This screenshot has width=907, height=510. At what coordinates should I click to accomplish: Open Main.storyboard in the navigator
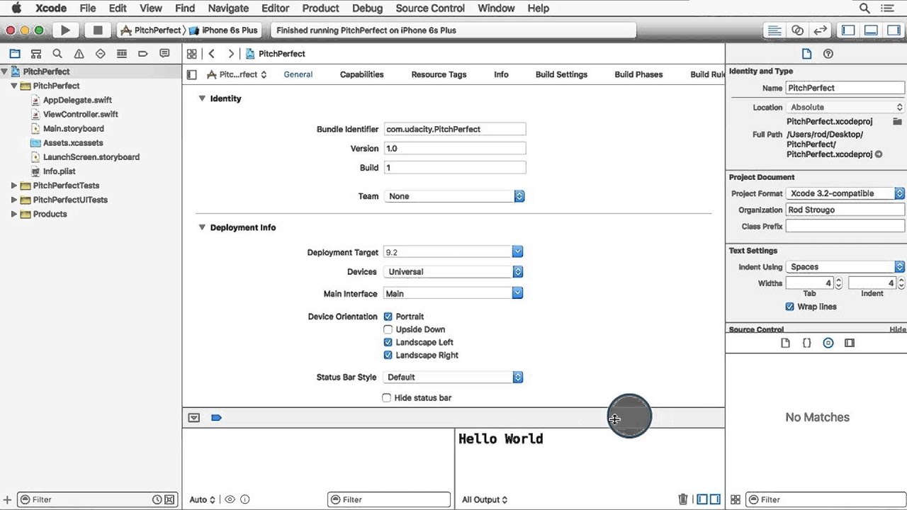[73, 128]
